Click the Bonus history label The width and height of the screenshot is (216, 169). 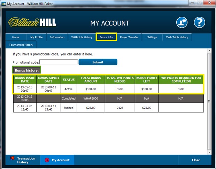(x=27, y=70)
